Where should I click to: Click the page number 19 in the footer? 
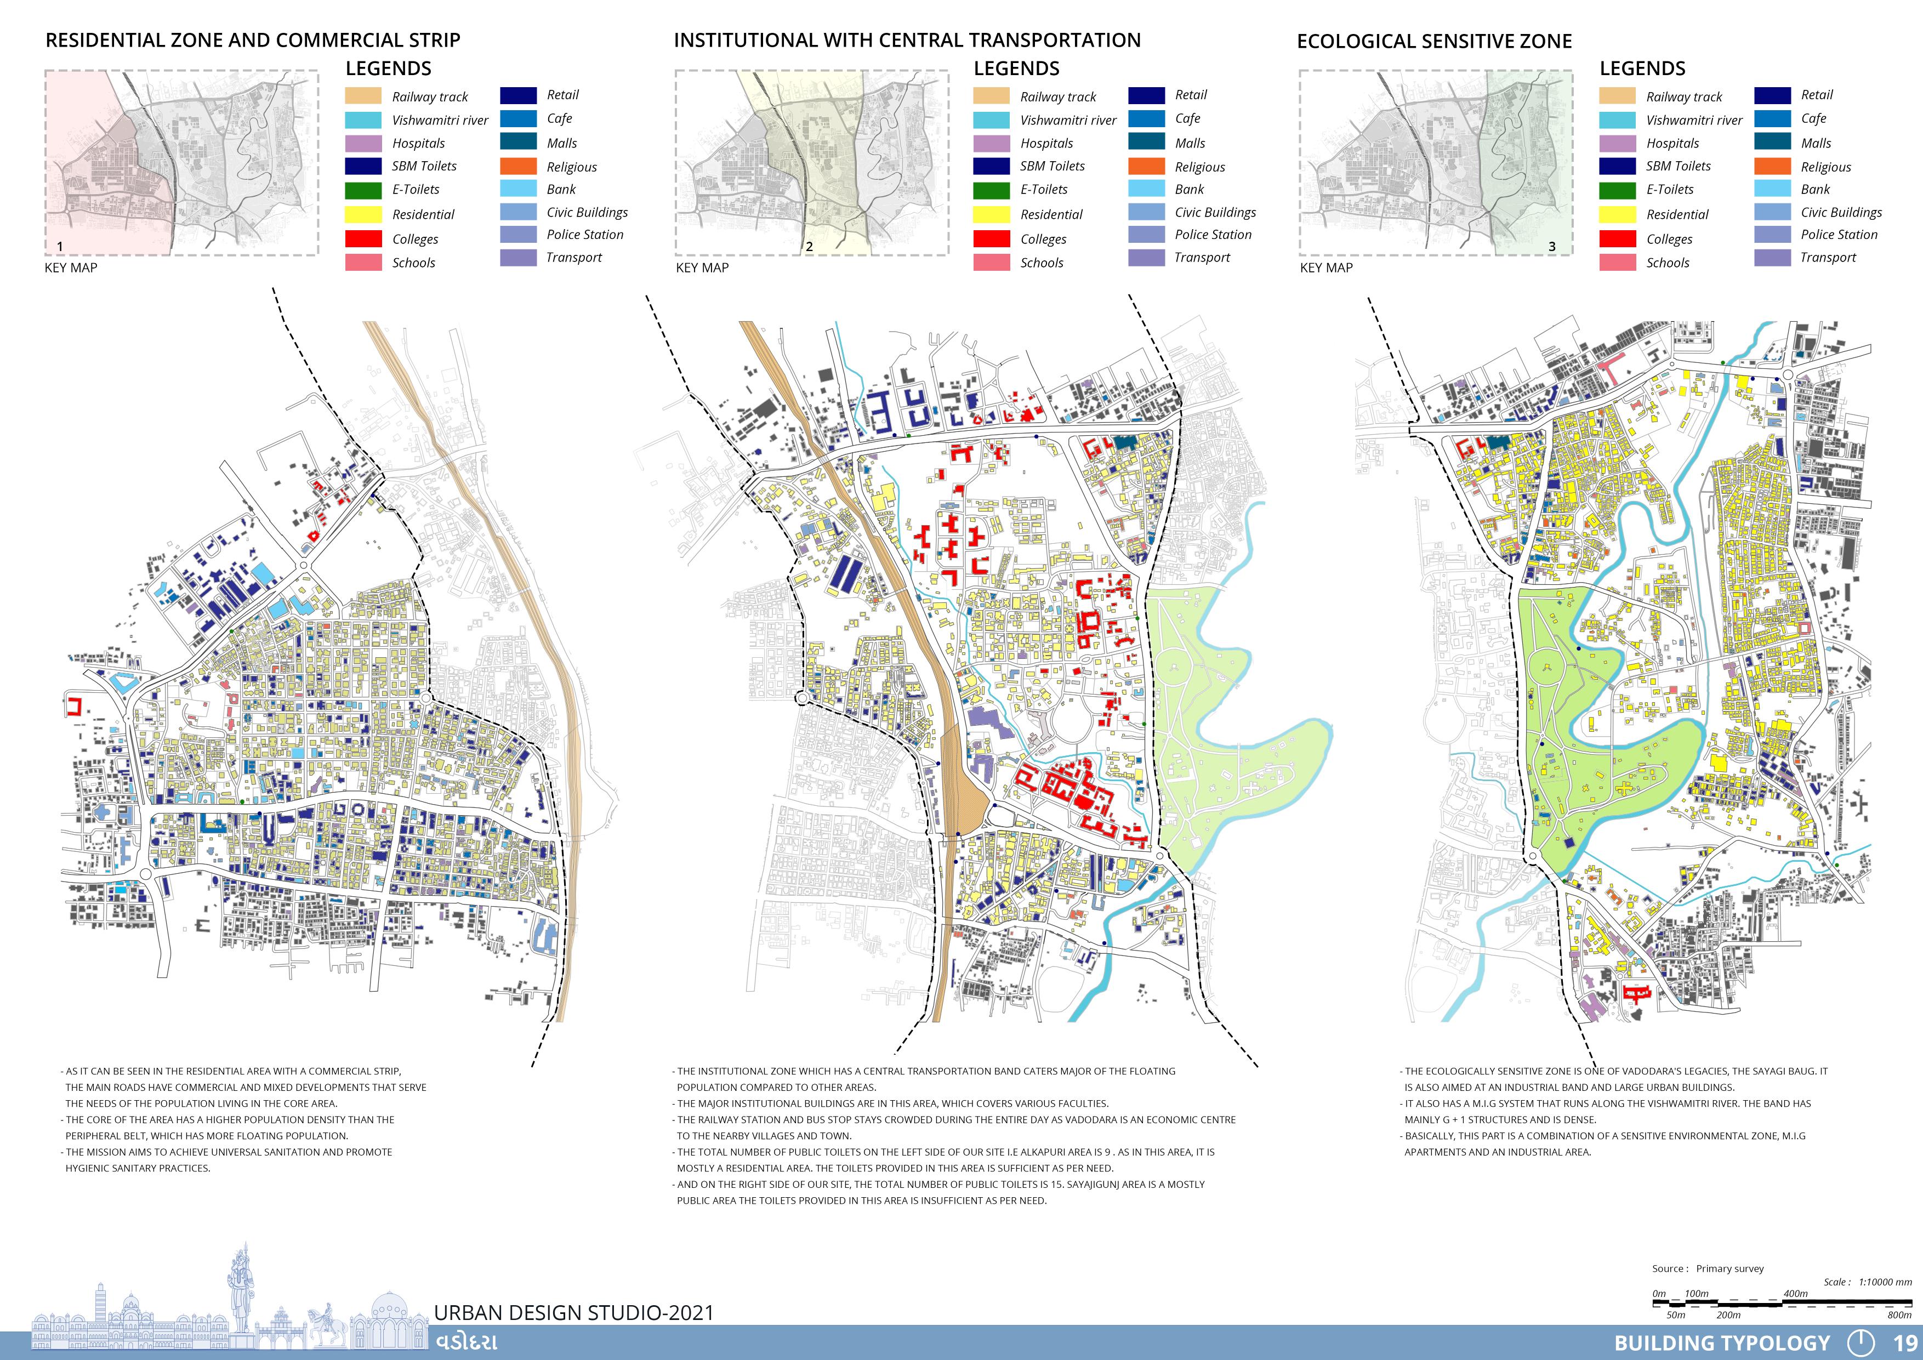point(1904,1343)
